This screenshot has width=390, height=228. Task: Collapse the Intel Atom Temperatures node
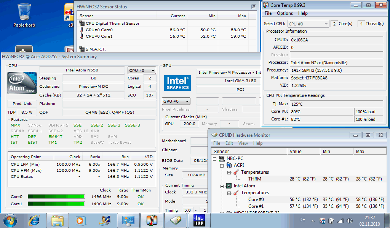229,193
